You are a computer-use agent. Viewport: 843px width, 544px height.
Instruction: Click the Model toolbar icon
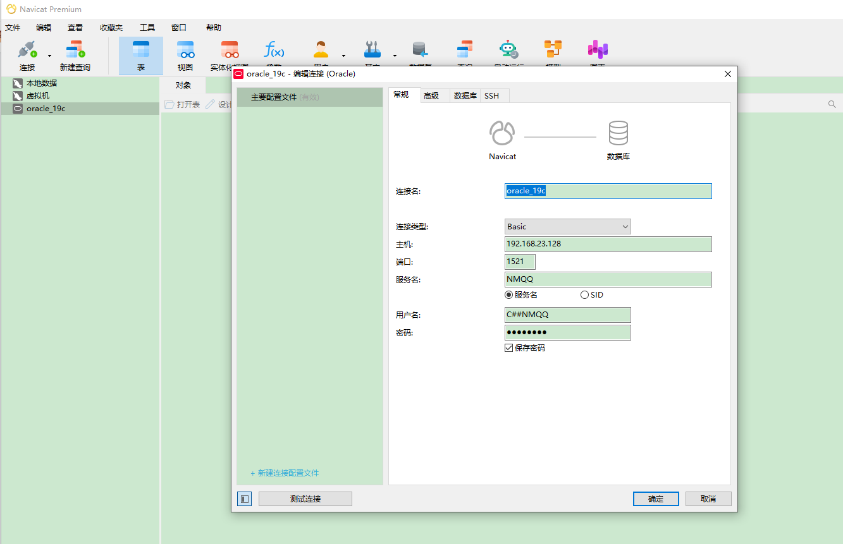click(x=553, y=50)
